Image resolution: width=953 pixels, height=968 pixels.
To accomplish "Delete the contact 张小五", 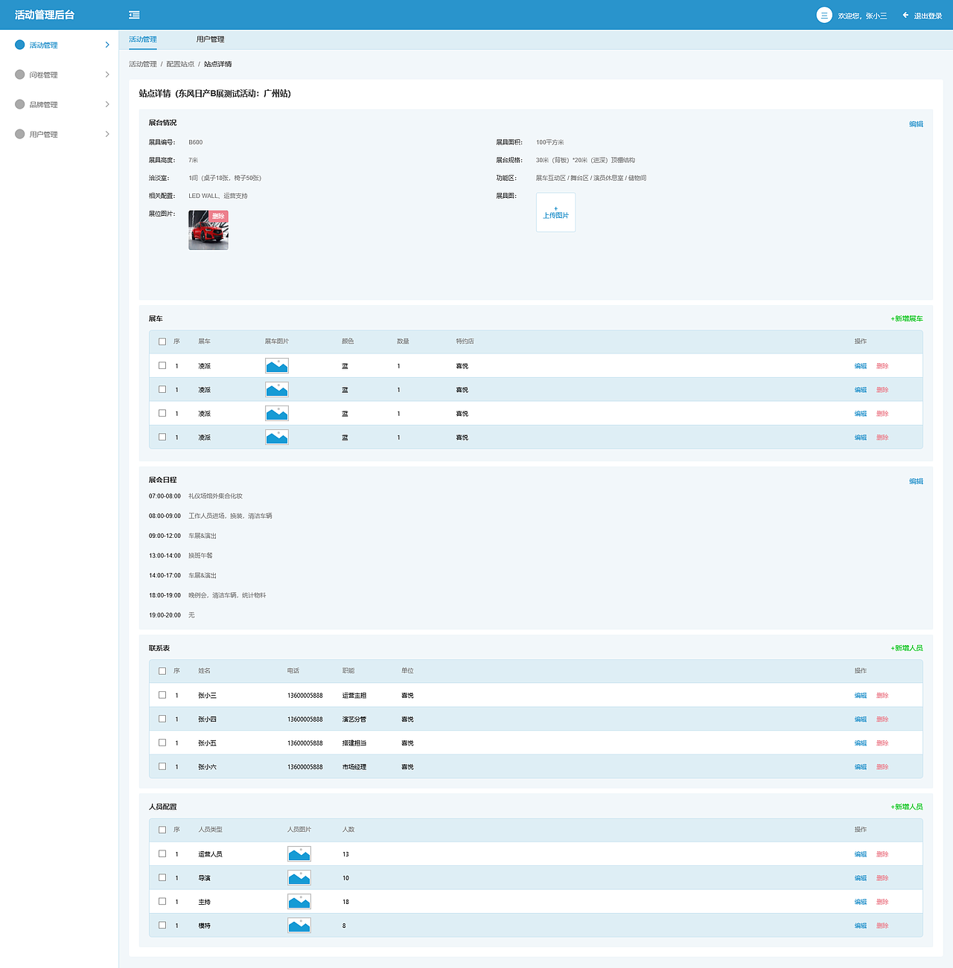I will [x=882, y=743].
